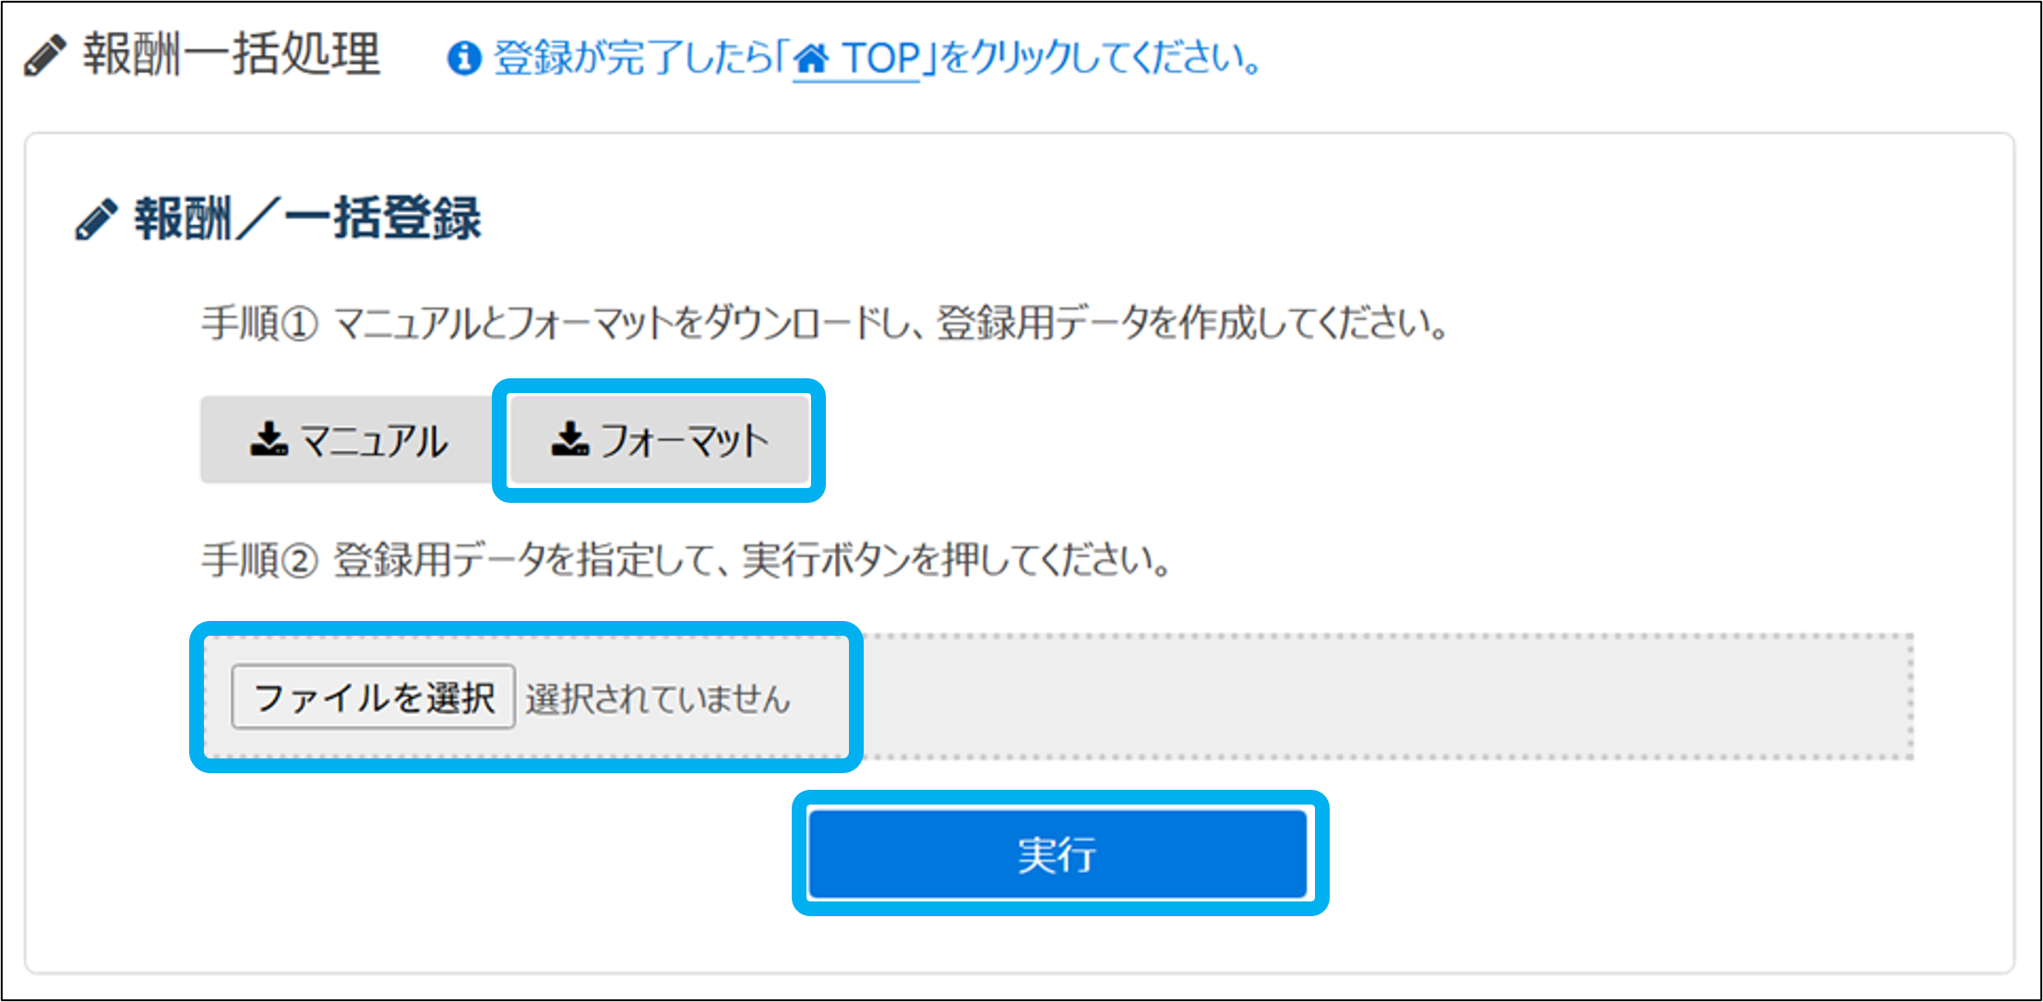The image size is (2043, 1002).
Task: Click the blue info circle icon
Action: [464, 58]
